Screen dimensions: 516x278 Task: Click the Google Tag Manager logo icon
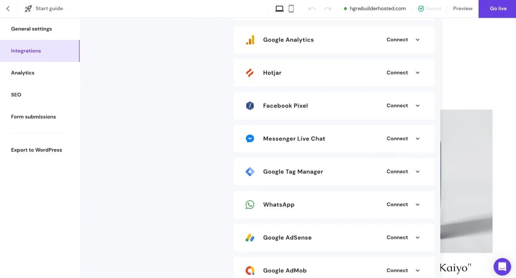pos(250,171)
